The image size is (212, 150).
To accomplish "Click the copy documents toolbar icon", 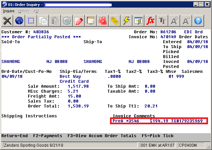I will tap(43, 21).
